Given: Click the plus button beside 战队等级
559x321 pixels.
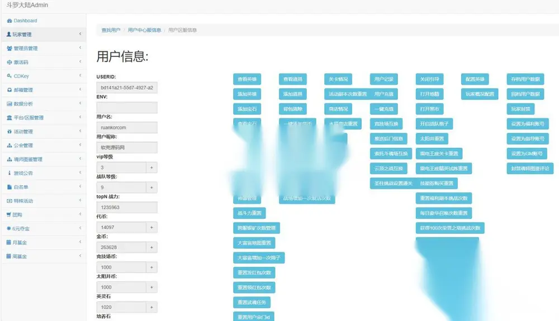Looking at the screenshot, I should (x=151, y=187).
